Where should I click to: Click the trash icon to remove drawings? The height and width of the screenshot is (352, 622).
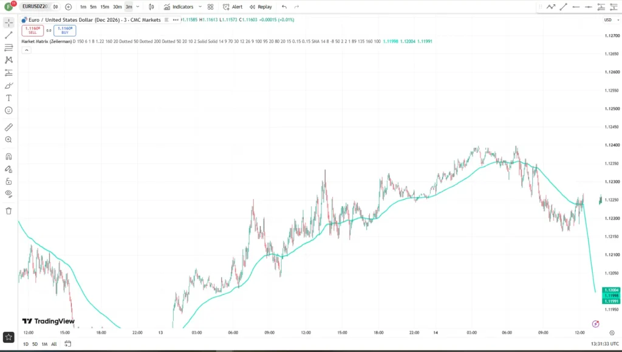(9, 211)
